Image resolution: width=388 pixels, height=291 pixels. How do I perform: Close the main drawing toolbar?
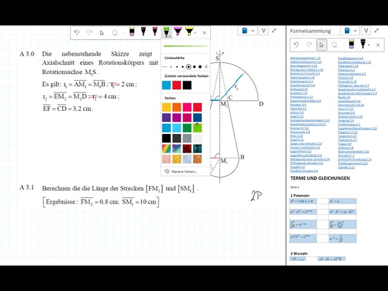tap(204, 33)
